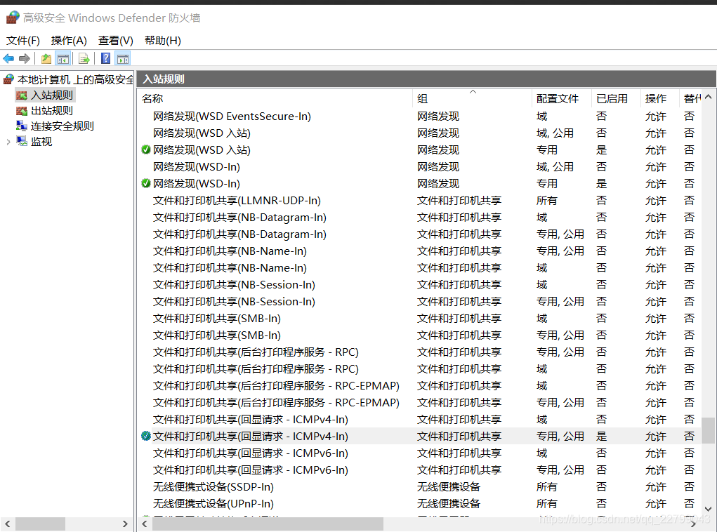Click the gray Forward arrow in toolbar

coord(25,58)
